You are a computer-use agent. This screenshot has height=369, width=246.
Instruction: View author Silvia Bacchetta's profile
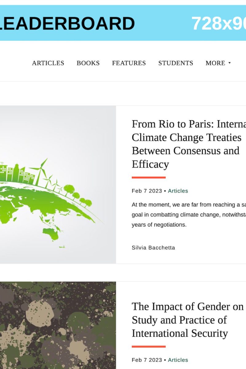(x=153, y=248)
